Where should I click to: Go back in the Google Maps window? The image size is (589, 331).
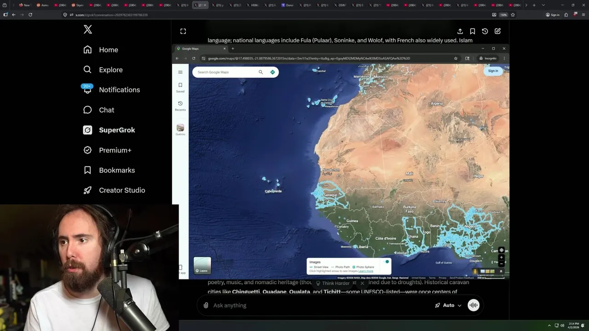click(177, 58)
